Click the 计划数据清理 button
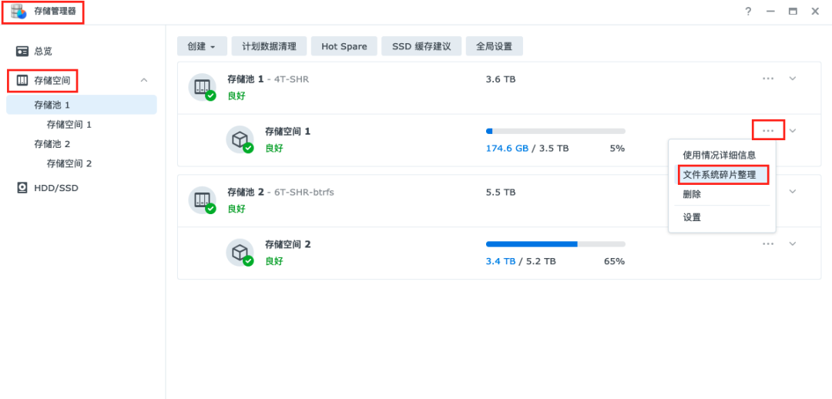832x399 pixels. click(269, 46)
